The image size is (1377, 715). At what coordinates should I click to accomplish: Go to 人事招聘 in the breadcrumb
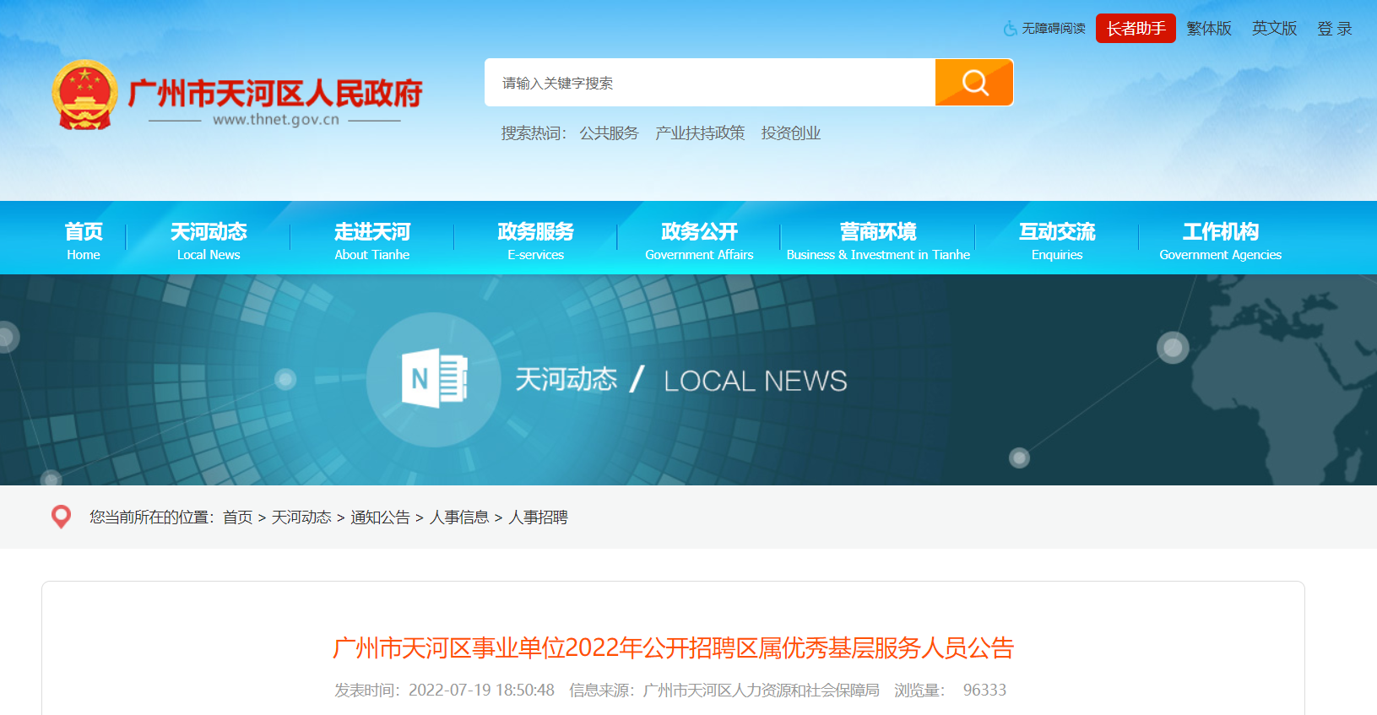pyautogui.click(x=538, y=517)
